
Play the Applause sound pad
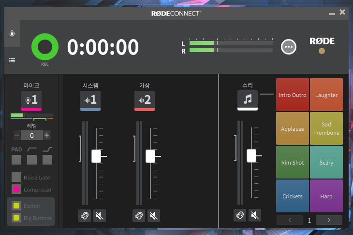pos(293,128)
